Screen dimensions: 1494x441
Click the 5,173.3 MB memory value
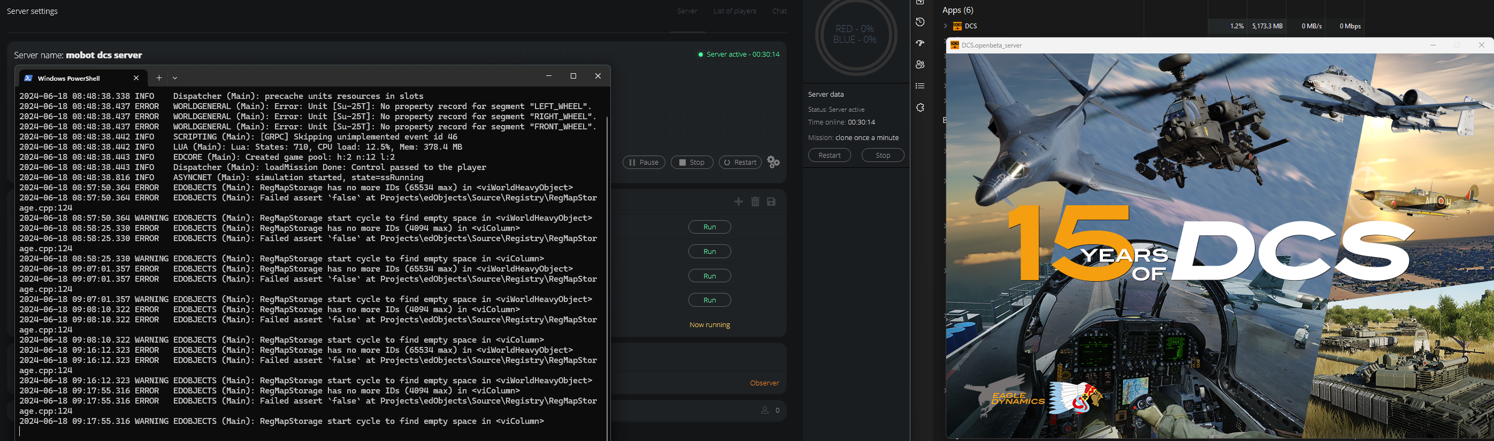(x=1267, y=26)
